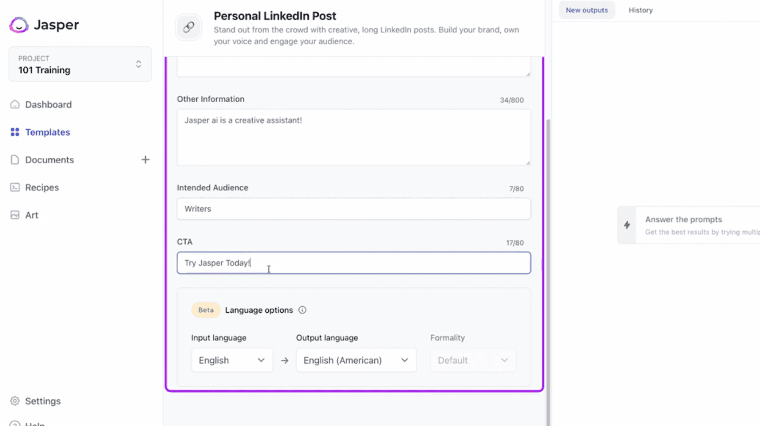Add a new document with the plus icon
760x426 pixels.
coord(145,160)
